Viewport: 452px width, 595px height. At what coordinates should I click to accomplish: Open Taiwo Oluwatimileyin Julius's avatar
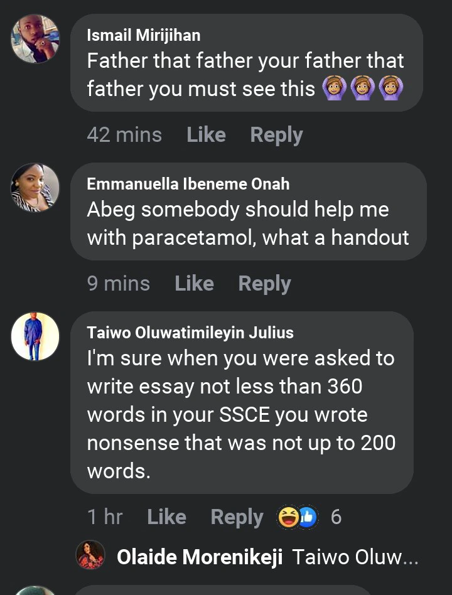[35, 336]
